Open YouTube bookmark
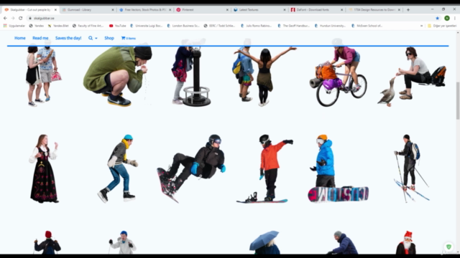This screenshot has width=460, height=258. point(118,26)
